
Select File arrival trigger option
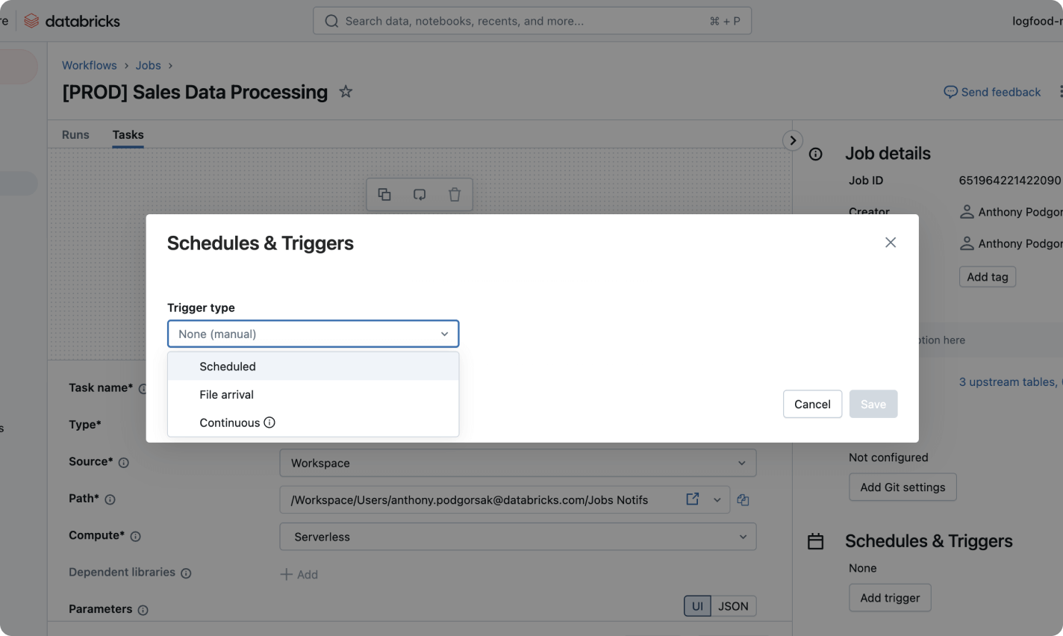[x=227, y=395]
